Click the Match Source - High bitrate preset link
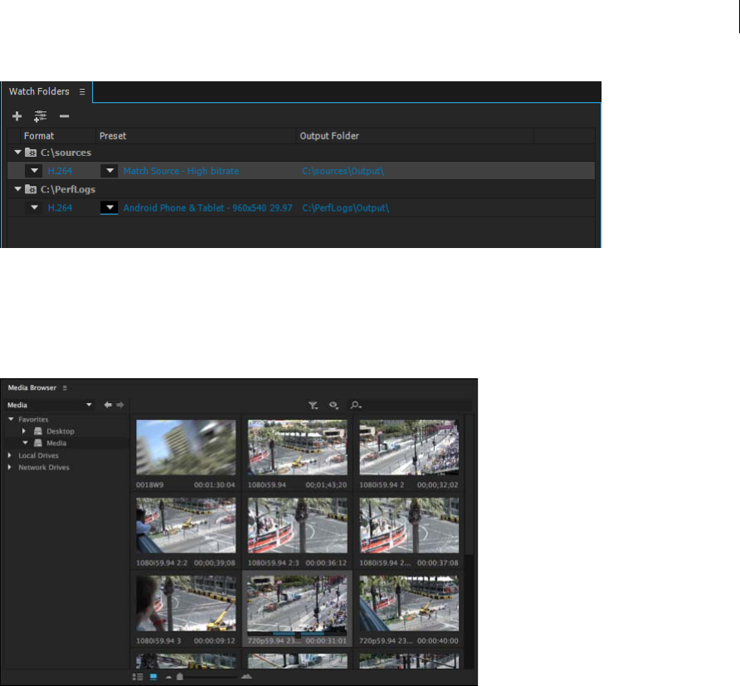Screen dimensions: 740x686 point(181,171)
